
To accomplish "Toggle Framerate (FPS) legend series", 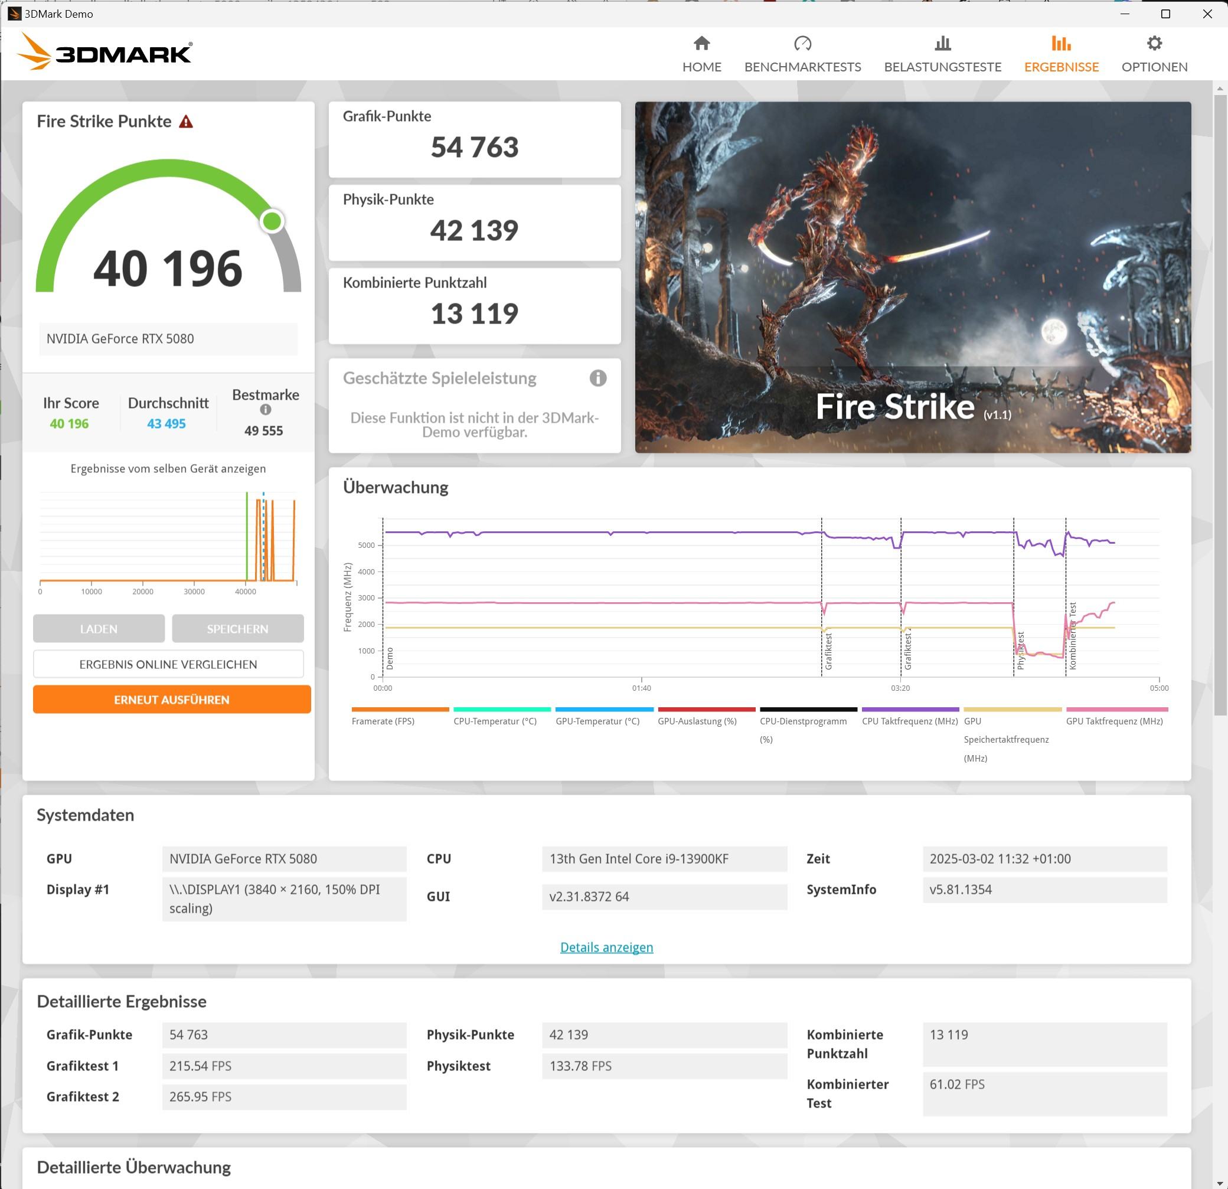I will [383, 721].
